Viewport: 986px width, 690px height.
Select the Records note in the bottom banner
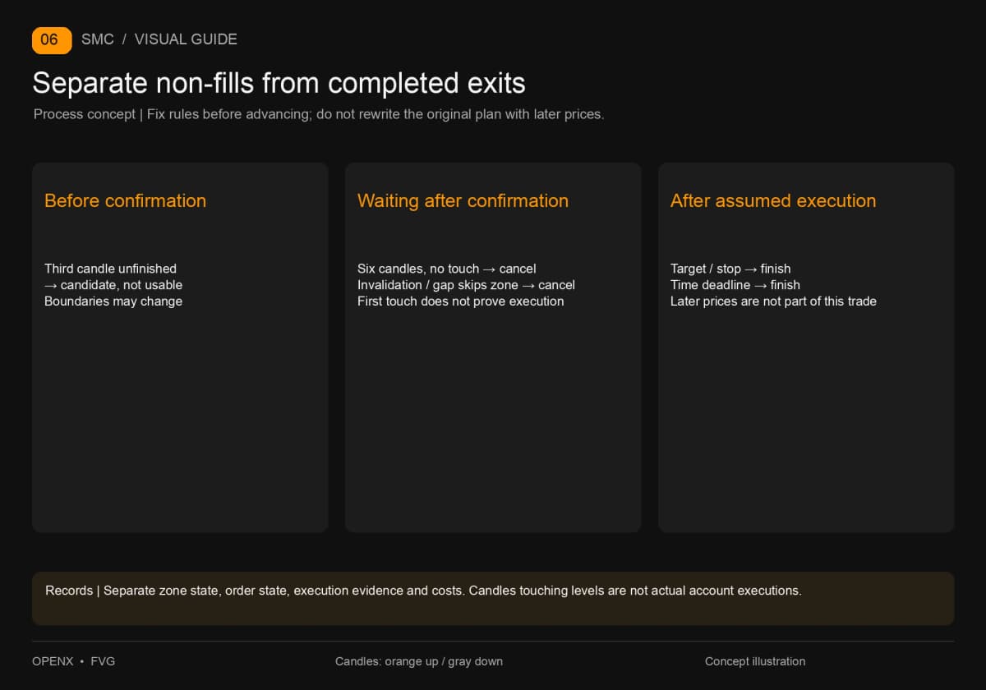tap(423, 591)
